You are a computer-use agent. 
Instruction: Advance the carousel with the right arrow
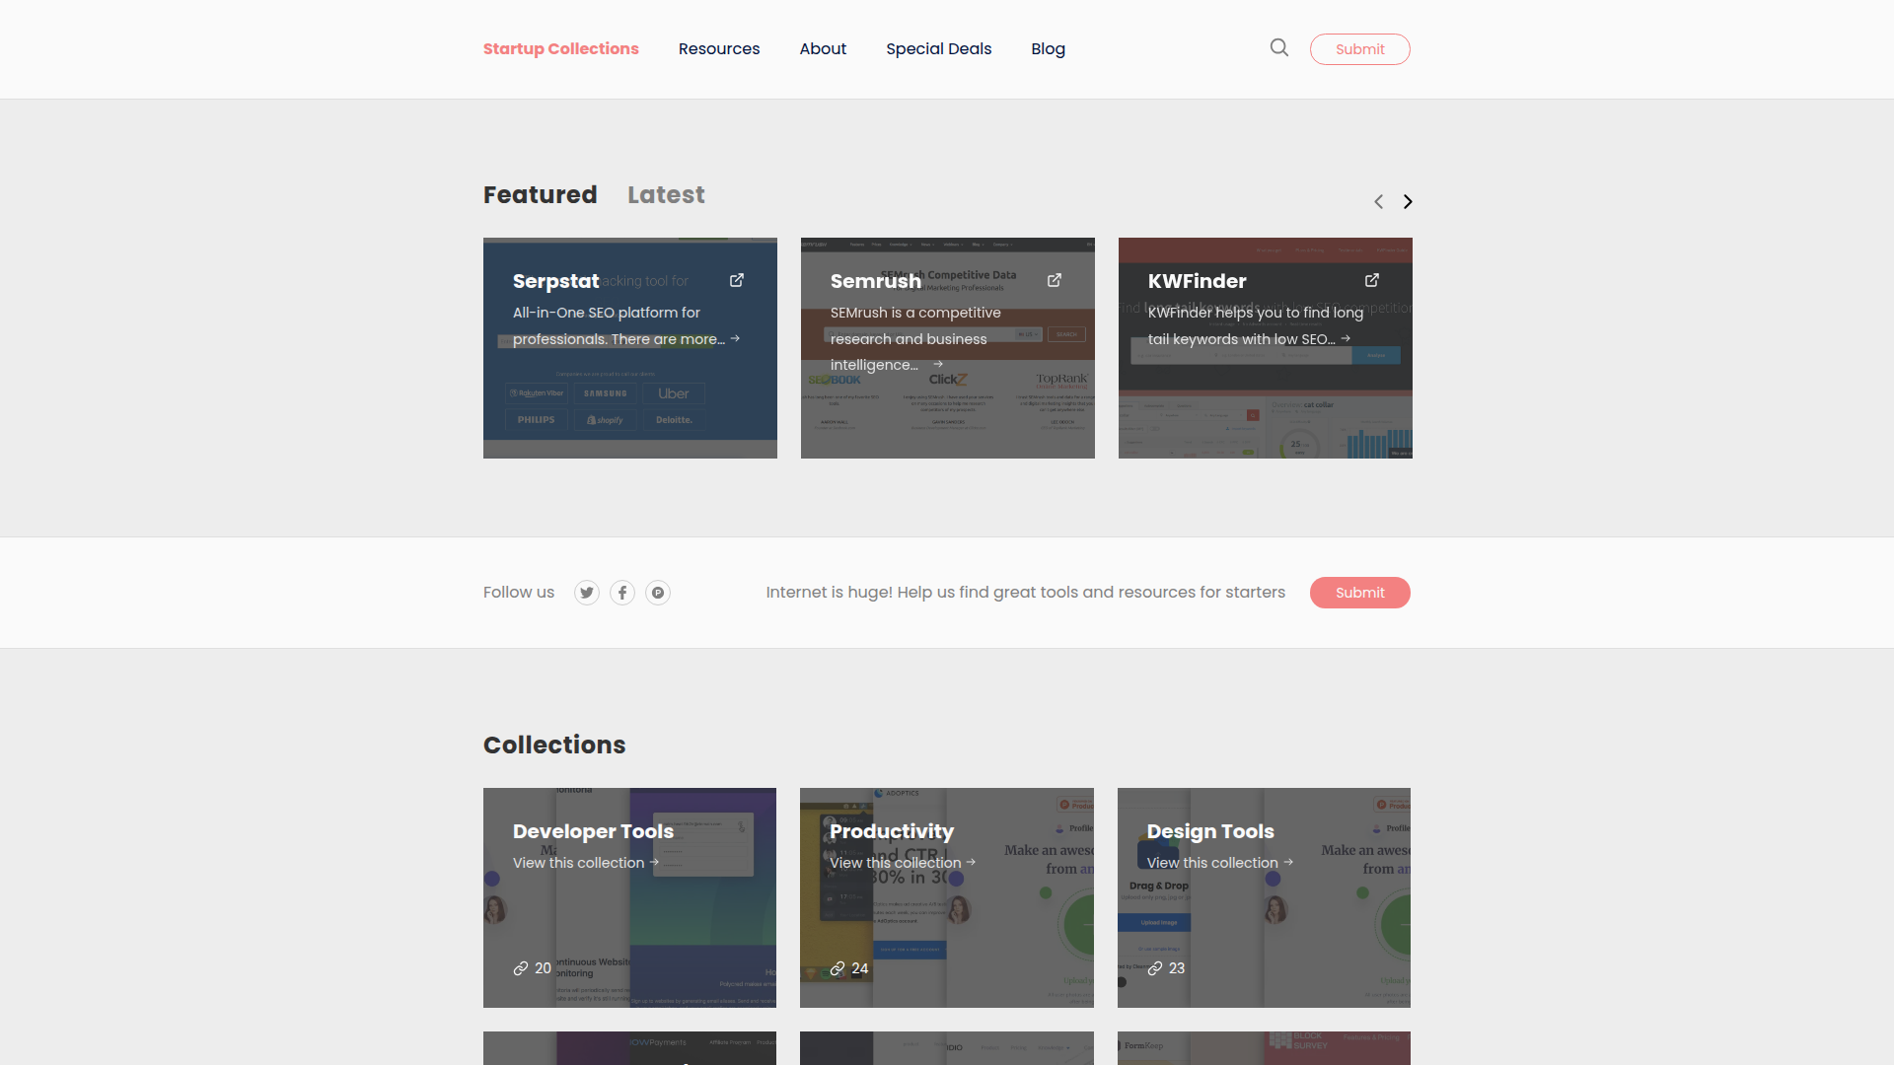pyautogui.click(x=1408, y=201)
